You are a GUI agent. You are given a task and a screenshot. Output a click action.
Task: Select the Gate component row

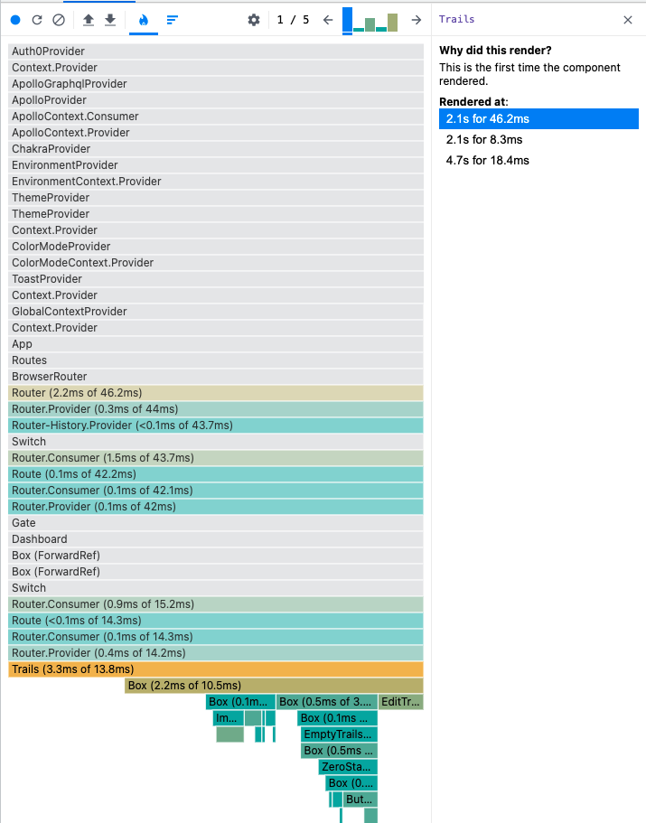216,523
